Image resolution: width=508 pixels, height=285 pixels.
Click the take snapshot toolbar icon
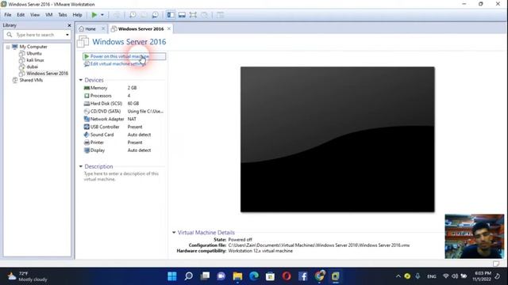coord(133,15)
